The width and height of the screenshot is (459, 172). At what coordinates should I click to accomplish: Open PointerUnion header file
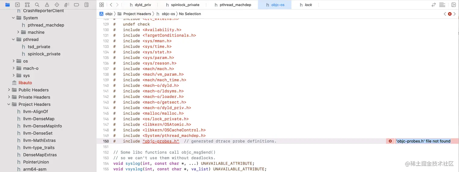point(36,162)
